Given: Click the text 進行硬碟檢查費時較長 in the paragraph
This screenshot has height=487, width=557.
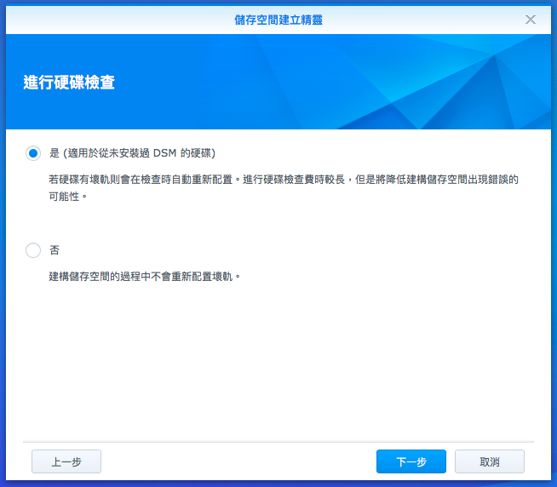Looking at the screenshot, I should [x=301, y=180].
